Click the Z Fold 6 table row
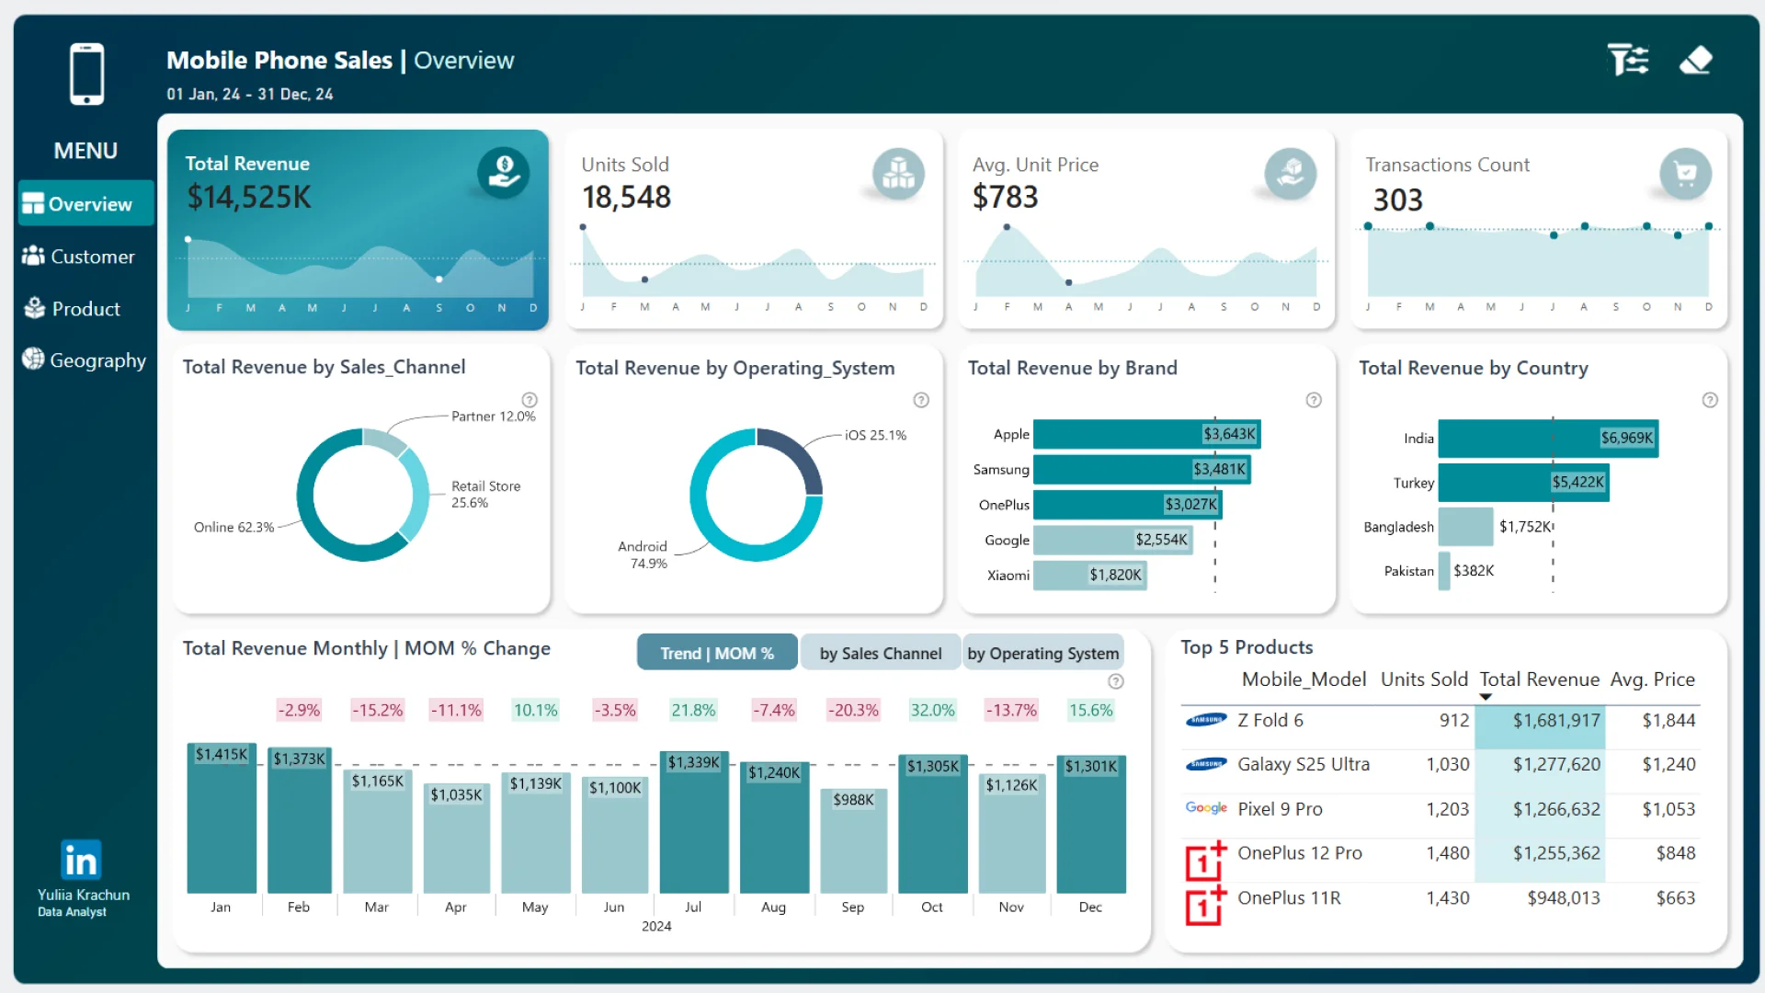 pyautogui.click(x=1270, y=721)
